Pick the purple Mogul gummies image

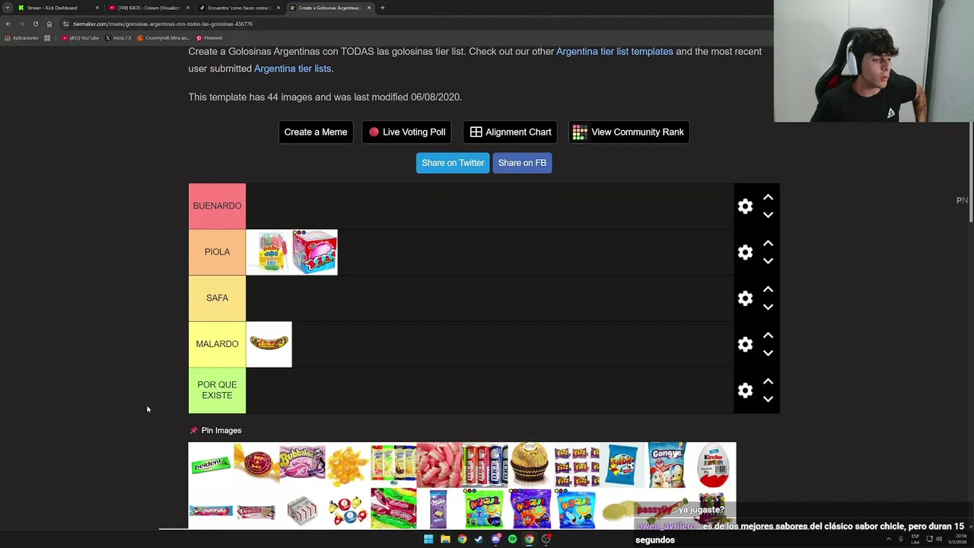coord(530,508)
